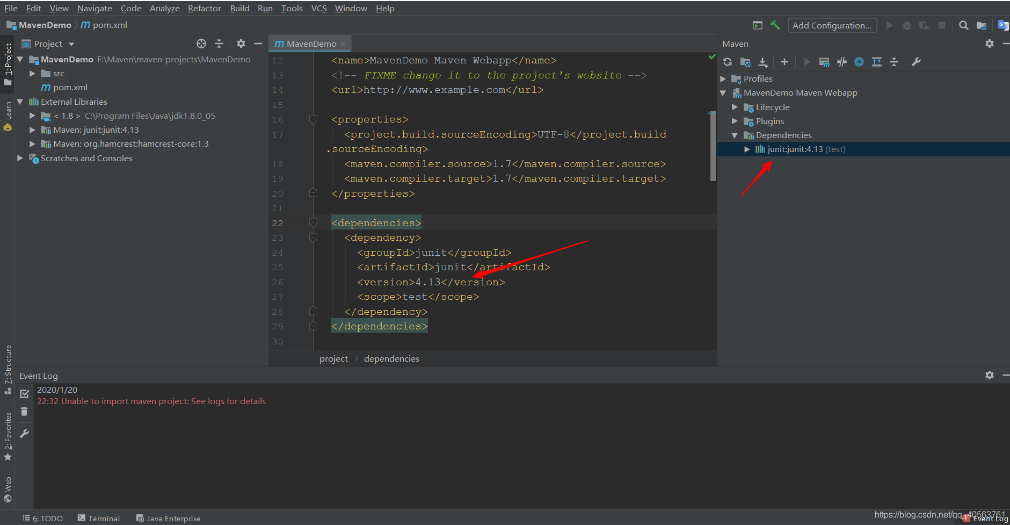The width and height of the screenshot is (1010, 525).
Task: Expand Lifecycle in the Maven panel
Action: tap(735, 107)
